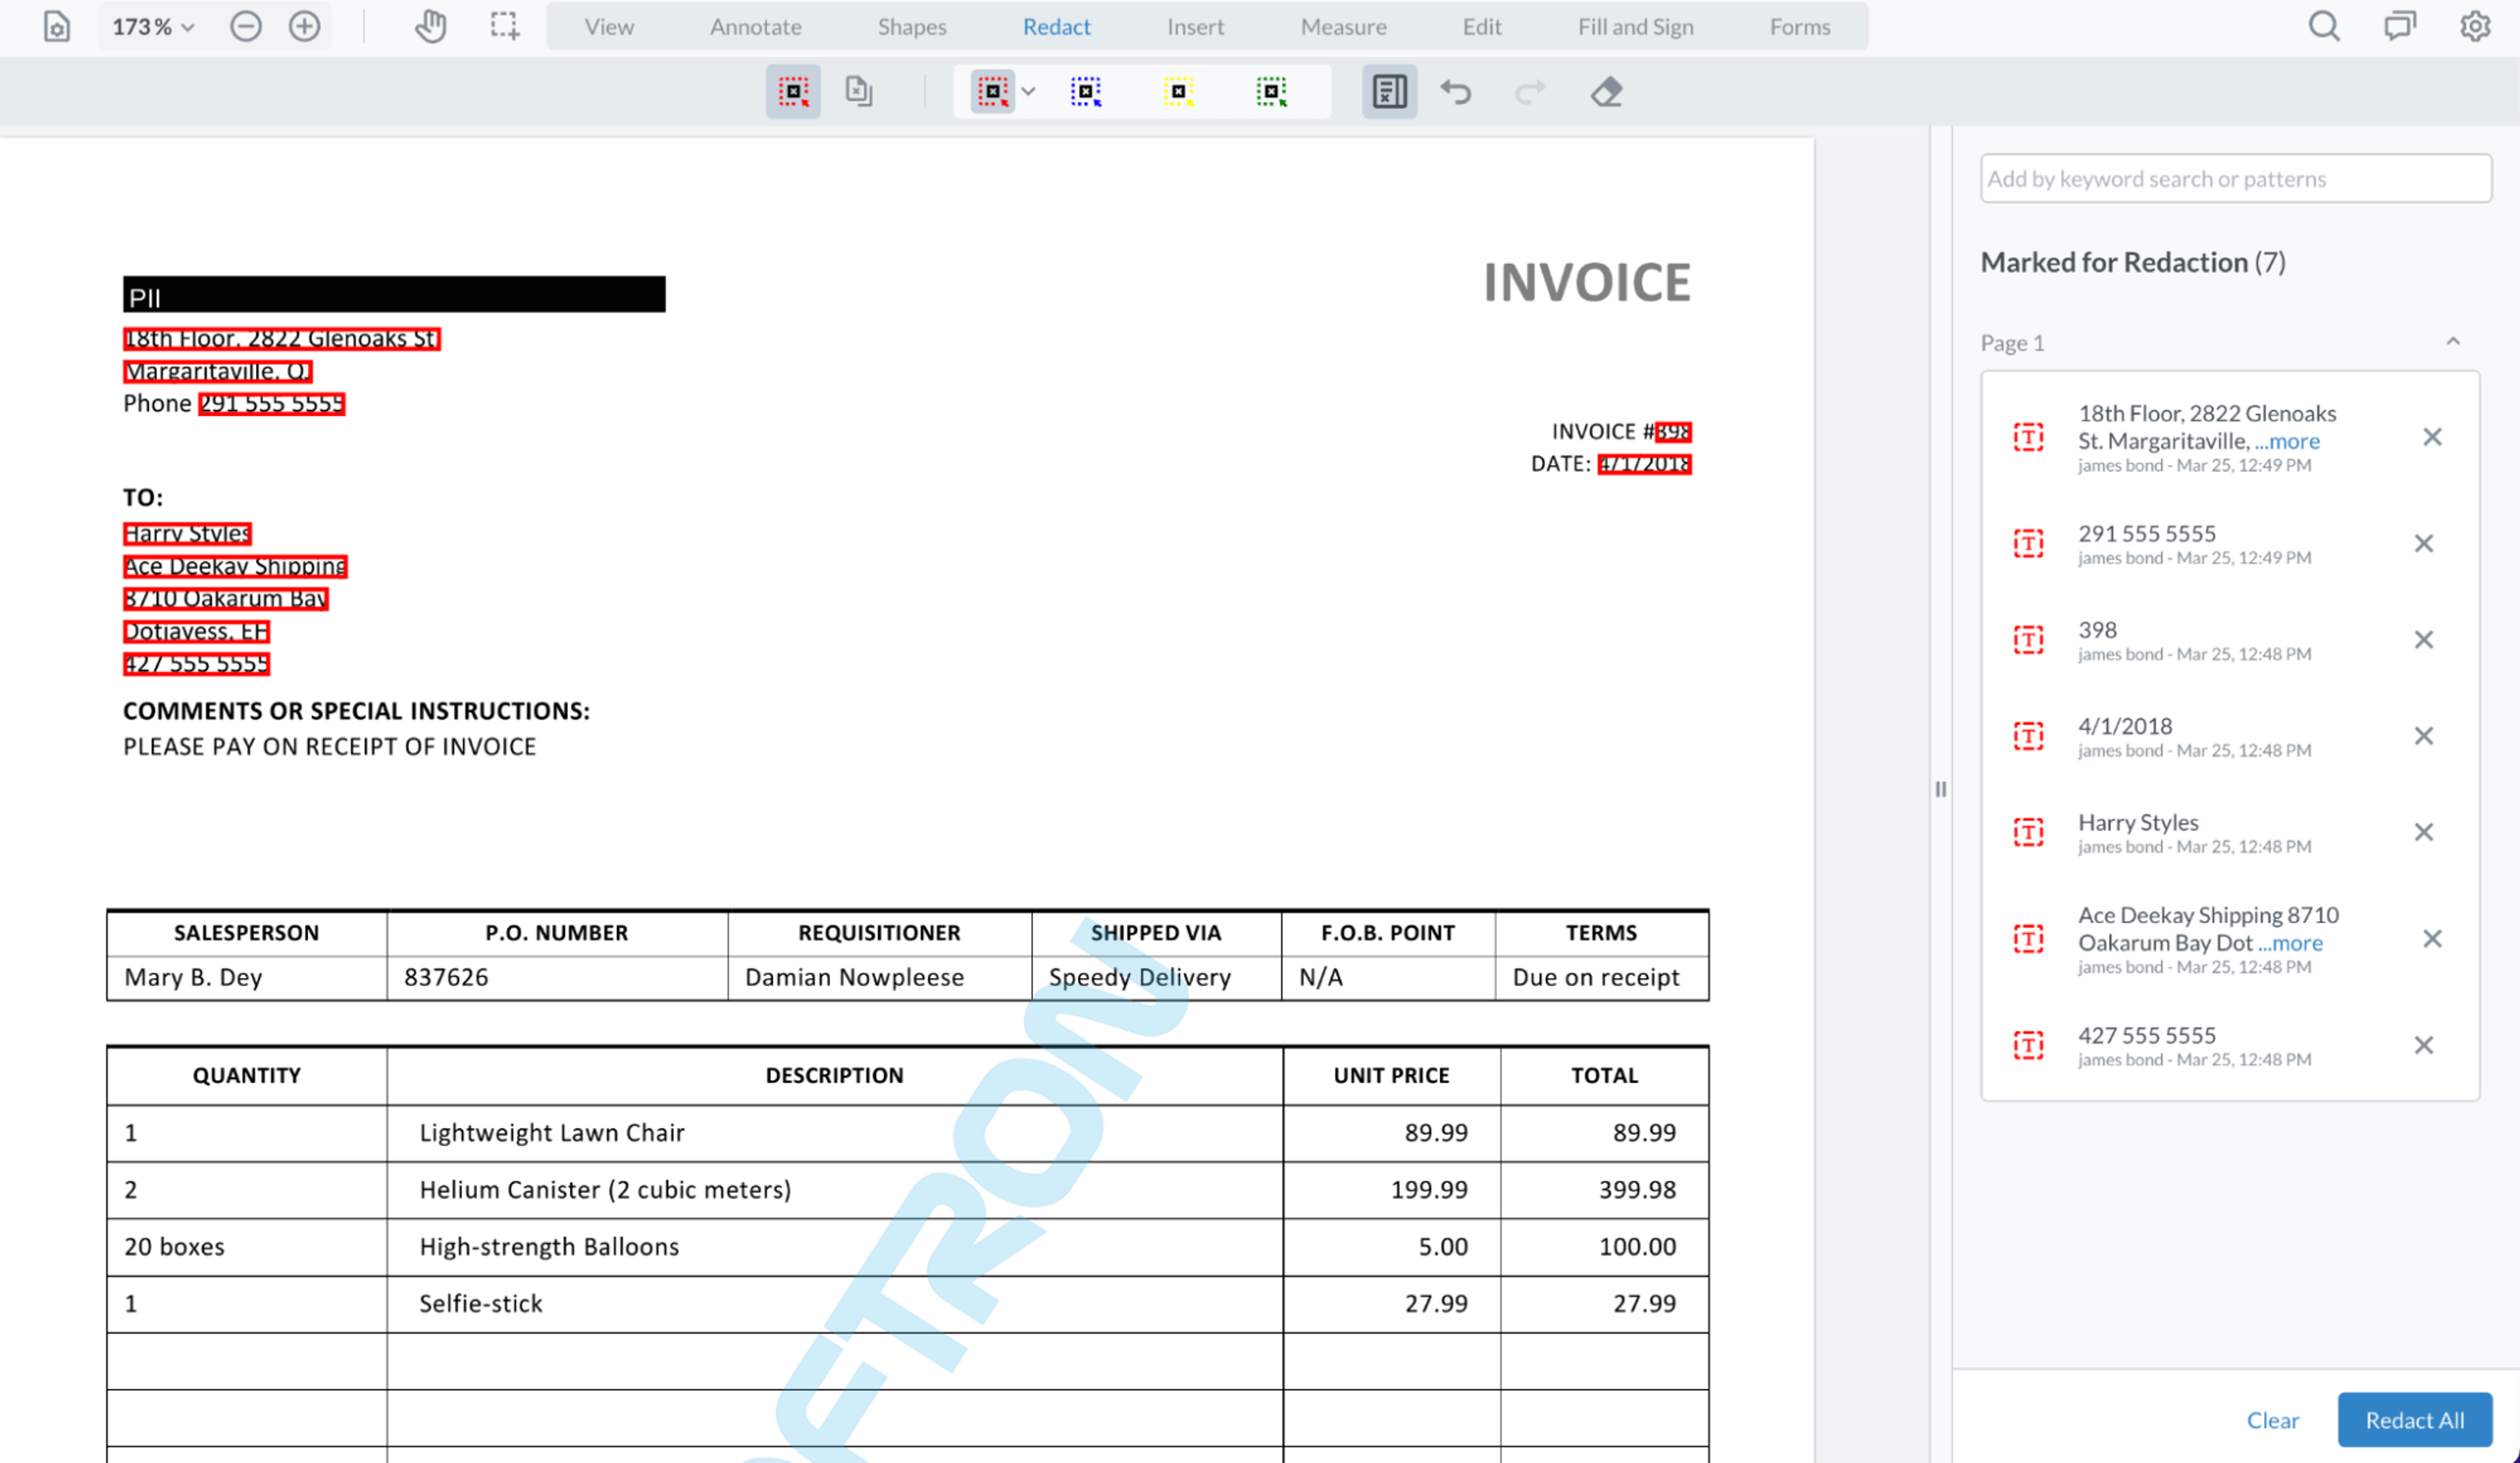The height and width of the screenshot is (1463, 2520).
Task: Open the Fill and Sign tab
Action: (1635, 27)
